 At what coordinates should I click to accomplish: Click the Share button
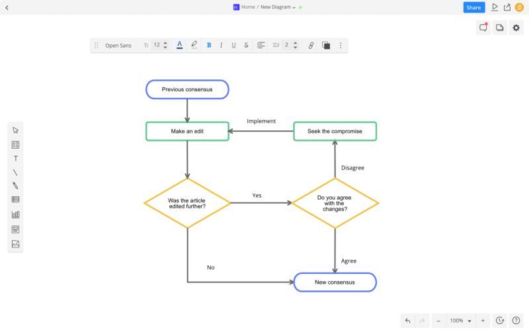pos(473,7)
